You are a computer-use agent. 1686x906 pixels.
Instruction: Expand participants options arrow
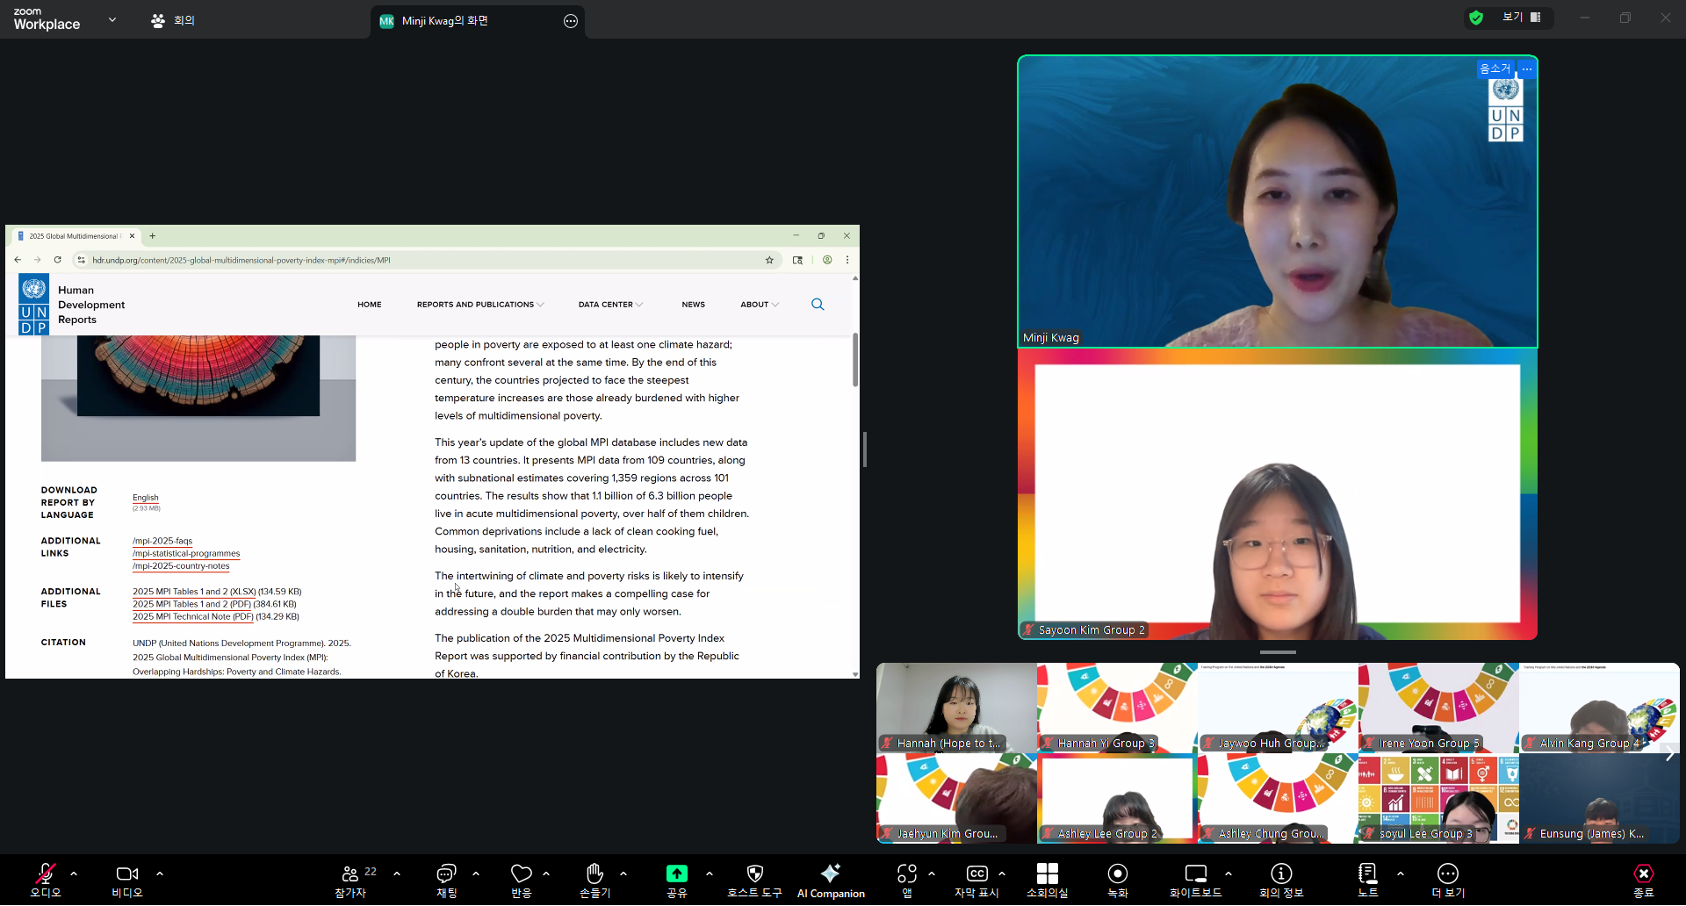[x=397, y=874]
